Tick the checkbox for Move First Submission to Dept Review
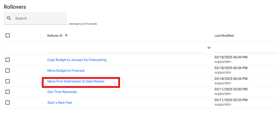Viewport: 277px width, 124px height. [x=8, y=81]
